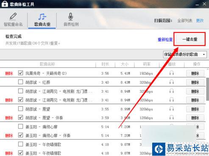This screenshot has height=156, width=209.
Task: Click the 128kbps bitrate value
Action: pos(146,118)
